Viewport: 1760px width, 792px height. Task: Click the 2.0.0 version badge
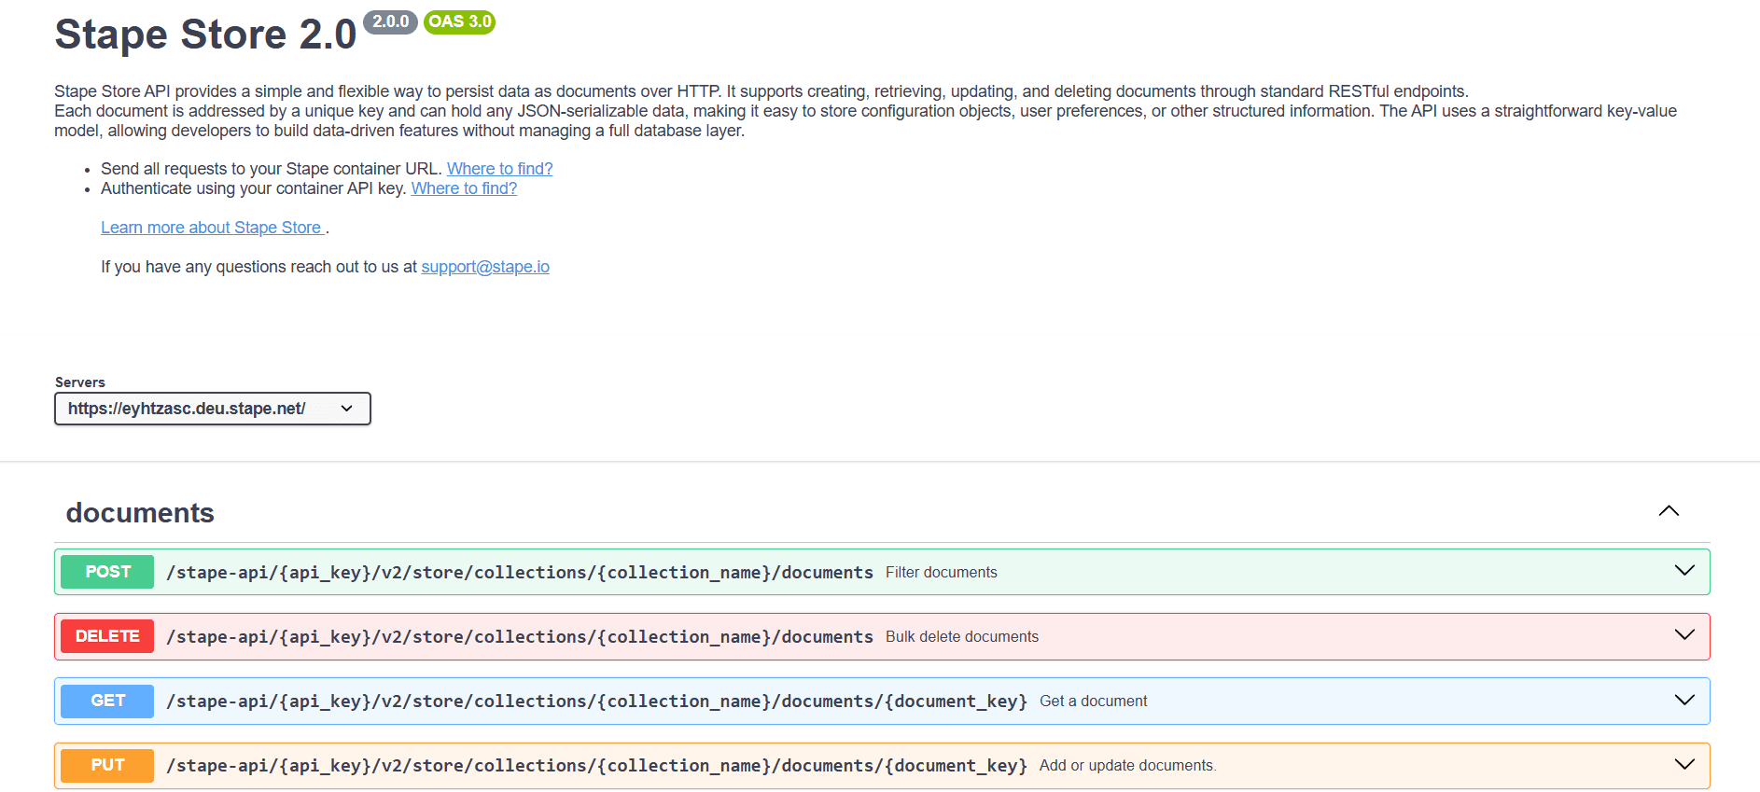[x=390, y=21]
